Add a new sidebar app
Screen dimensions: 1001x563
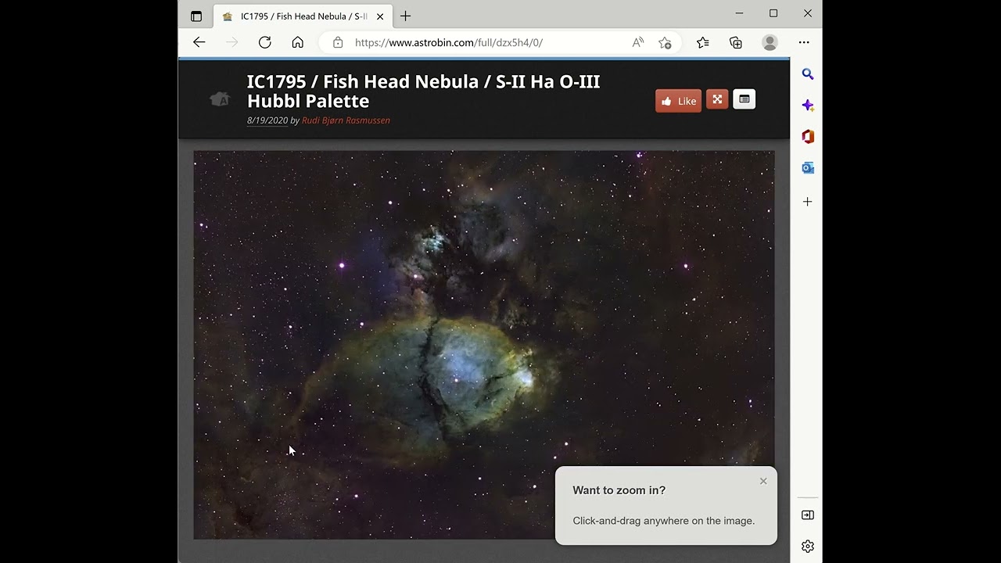click(x=808, y=202)
